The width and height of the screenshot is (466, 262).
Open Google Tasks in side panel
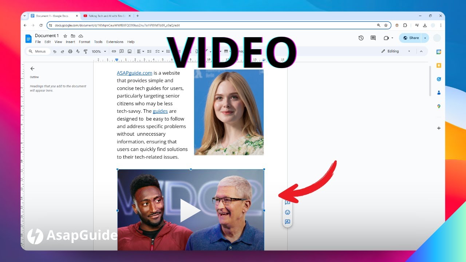pyautogui.click(x=439, y=79)
